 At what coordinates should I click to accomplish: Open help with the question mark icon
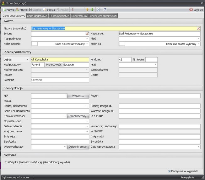click(105, 10)
